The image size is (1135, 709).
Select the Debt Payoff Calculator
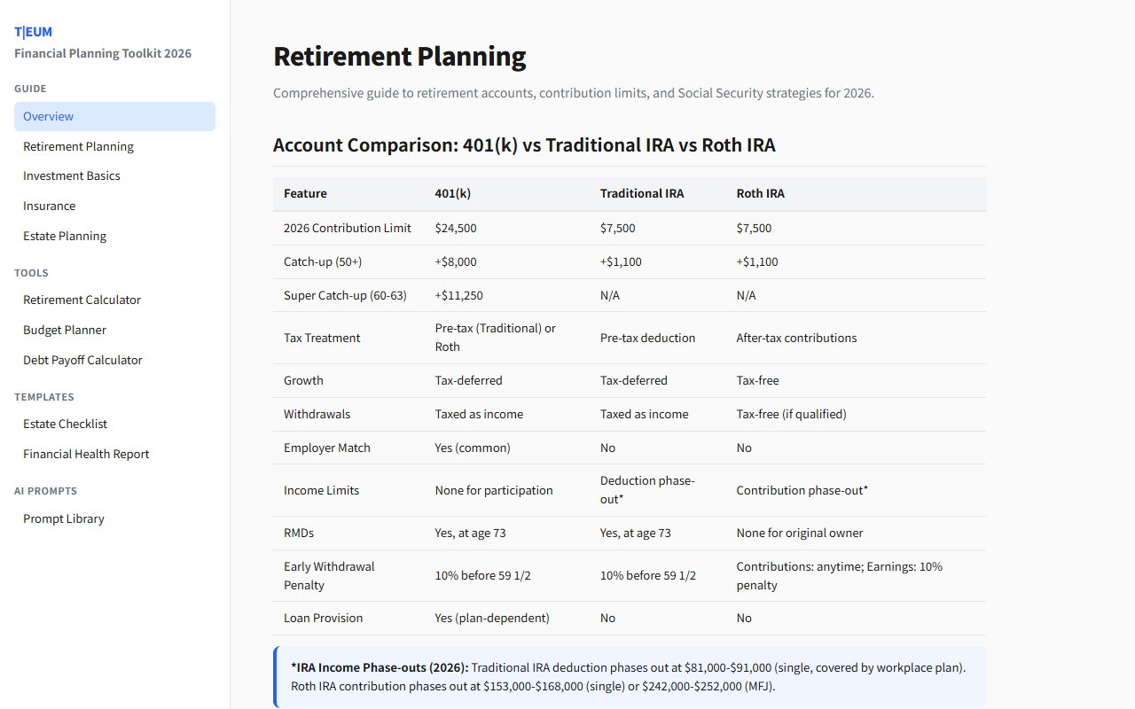(x=82, y=360)
